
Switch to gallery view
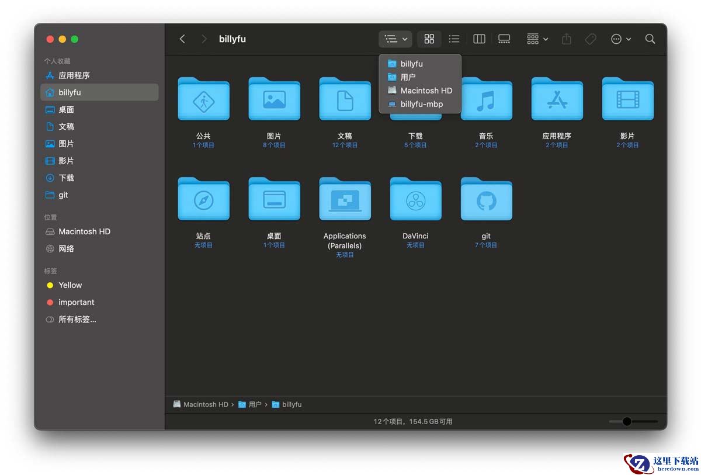(504, 39)
